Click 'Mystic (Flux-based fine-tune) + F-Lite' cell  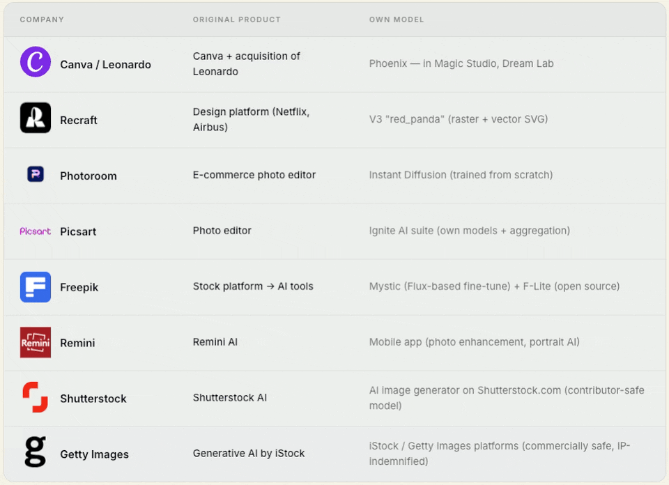coord(494,286)
